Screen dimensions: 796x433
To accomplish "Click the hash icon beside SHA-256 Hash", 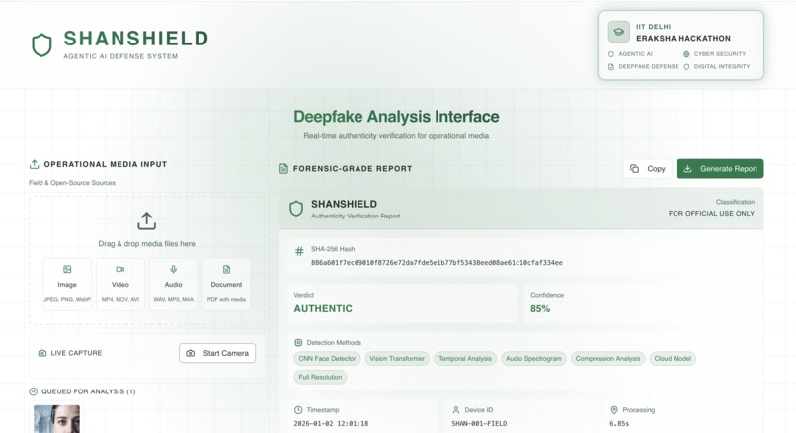I will [299, 250].
